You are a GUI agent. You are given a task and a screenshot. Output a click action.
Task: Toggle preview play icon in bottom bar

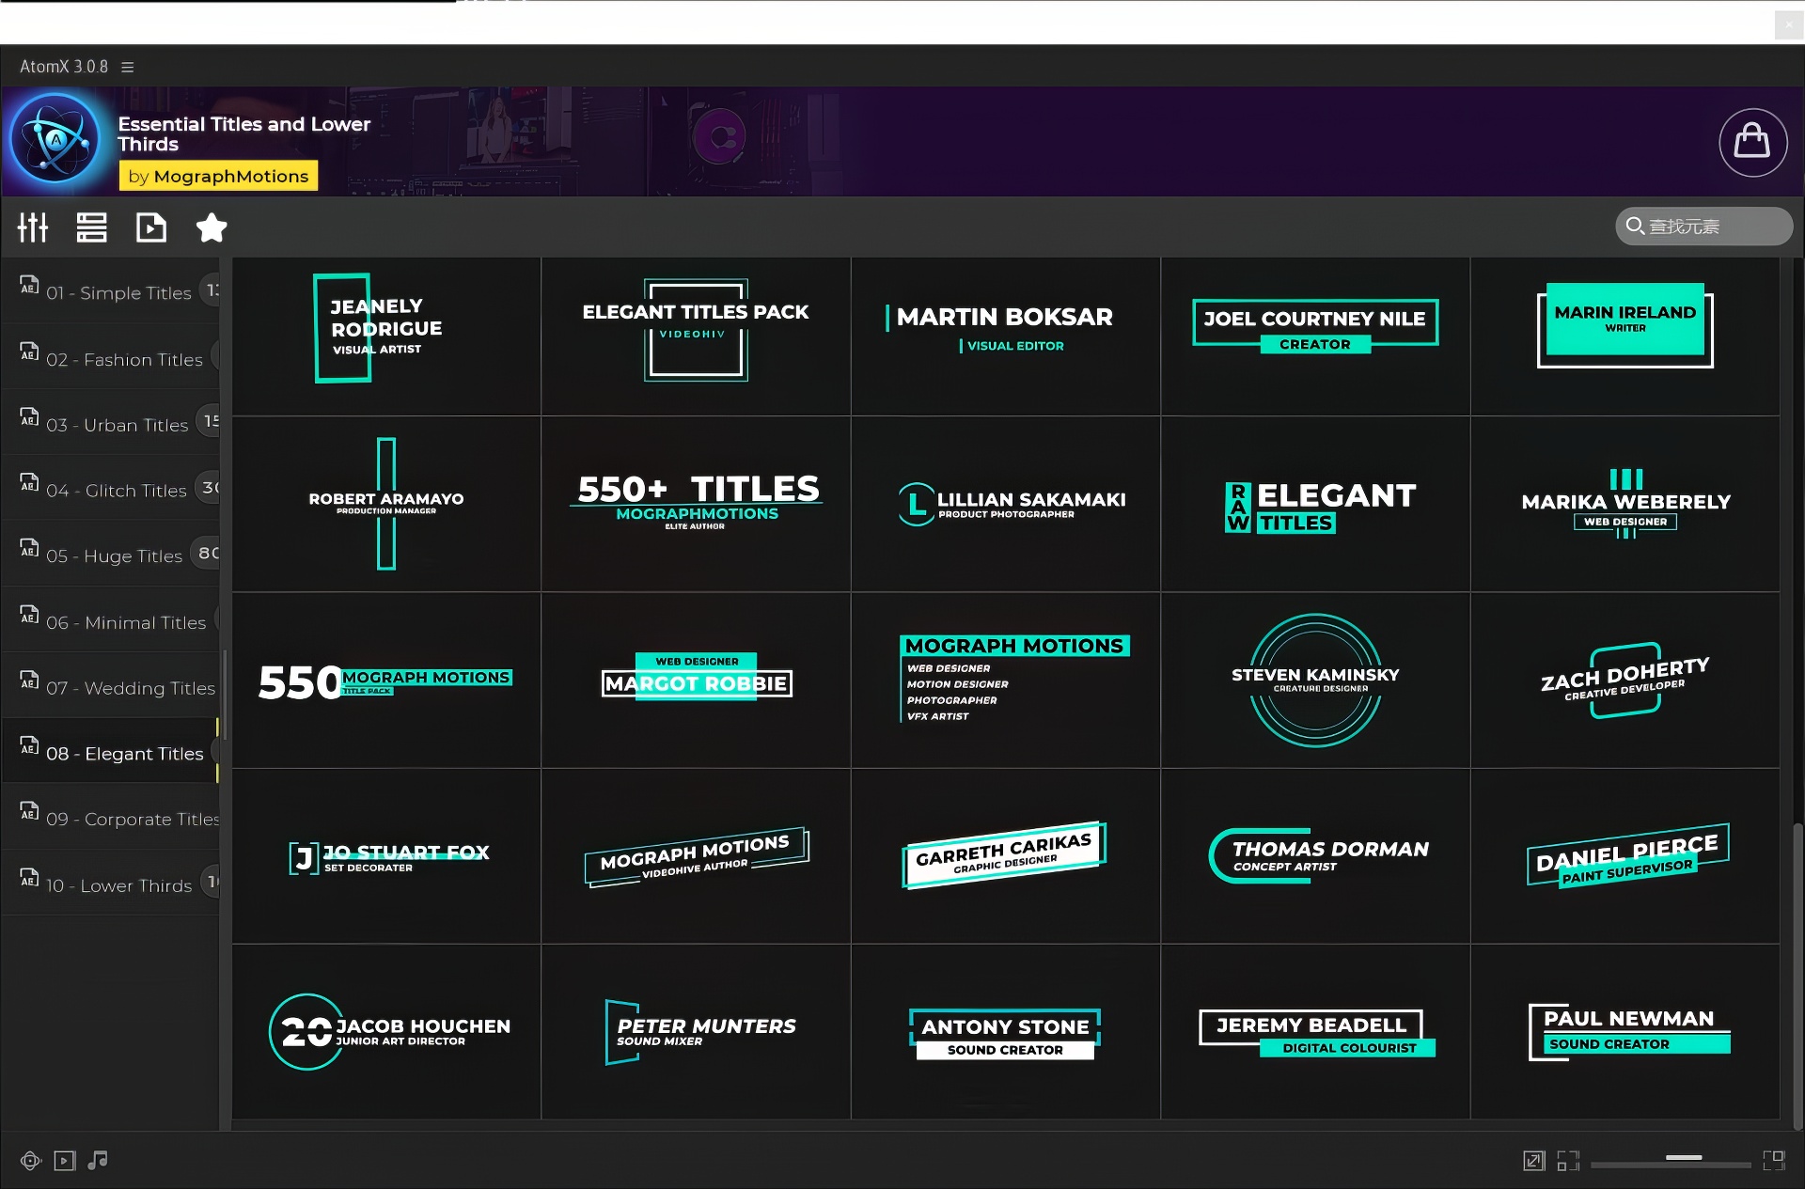(x=65, y=1161)
